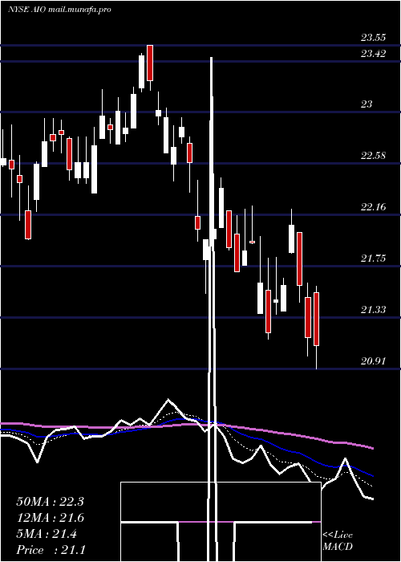Screen dimensions: 401x562
Task: Click the 12MA : 21.6 reading
Action: pos(50,518)
